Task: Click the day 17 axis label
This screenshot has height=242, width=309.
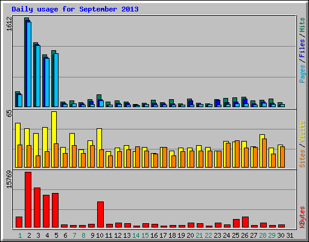Action: 163,235
